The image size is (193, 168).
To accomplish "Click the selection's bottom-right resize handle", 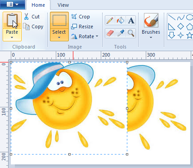I will (x=127, y=154).
